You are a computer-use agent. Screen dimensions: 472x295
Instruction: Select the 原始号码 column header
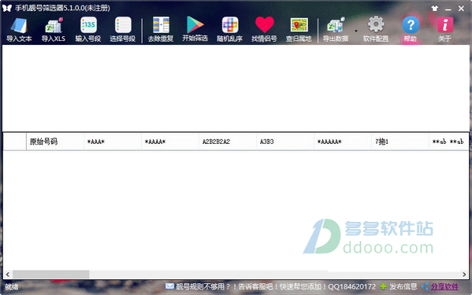pos(55,142)
